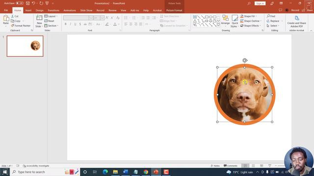Screen dimensions: 314x176
Task: Expand the Copy options arrow
Action: pos(23,21)
